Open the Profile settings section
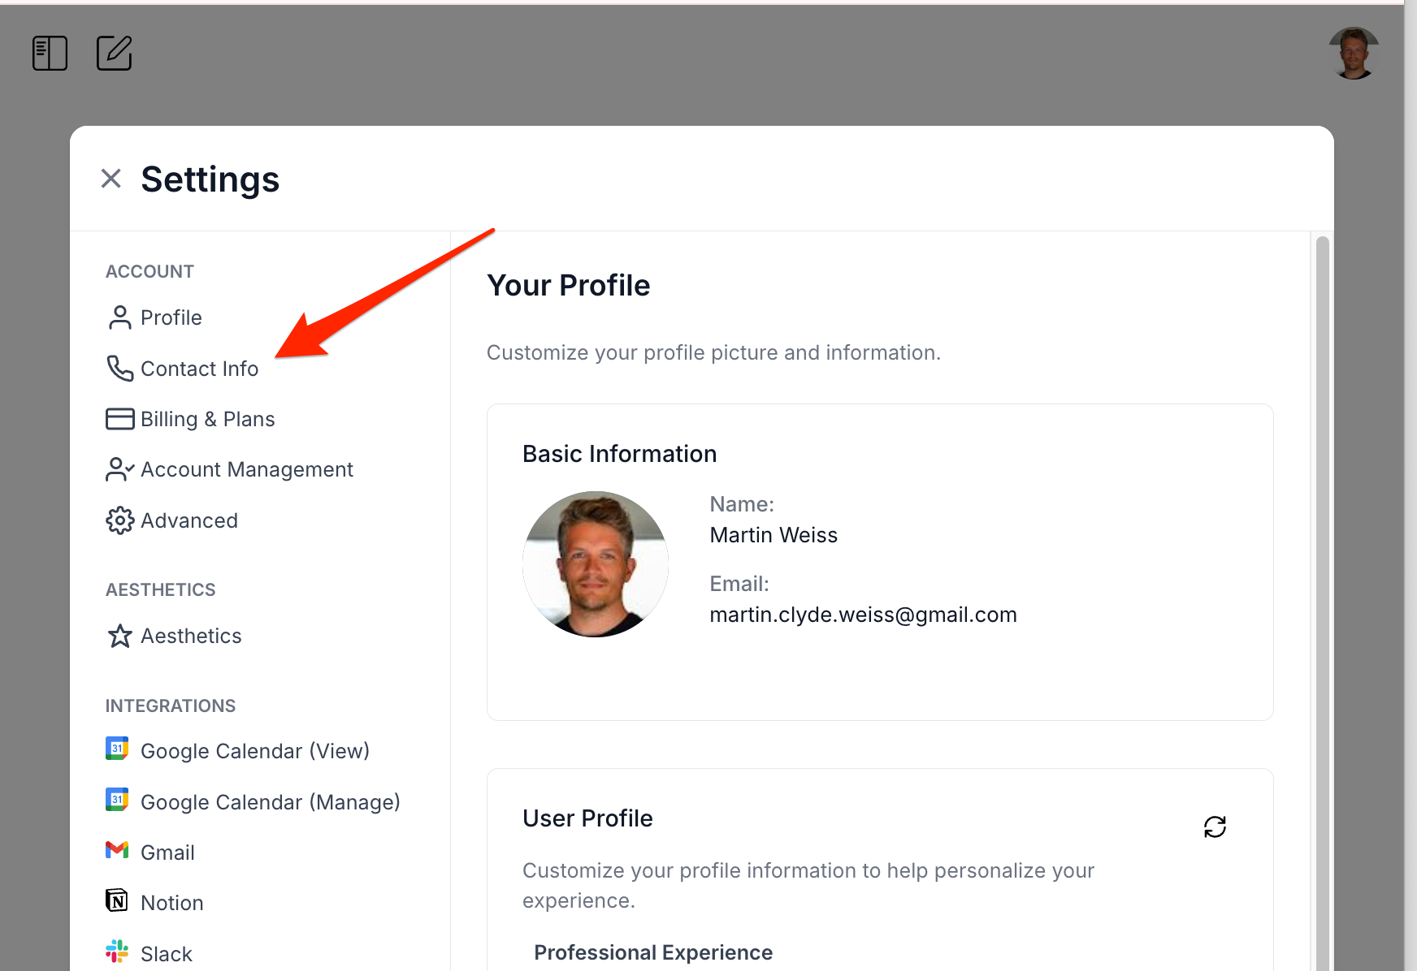The height and width of the screenshot is (971, 1417). [x=171, y=317]
